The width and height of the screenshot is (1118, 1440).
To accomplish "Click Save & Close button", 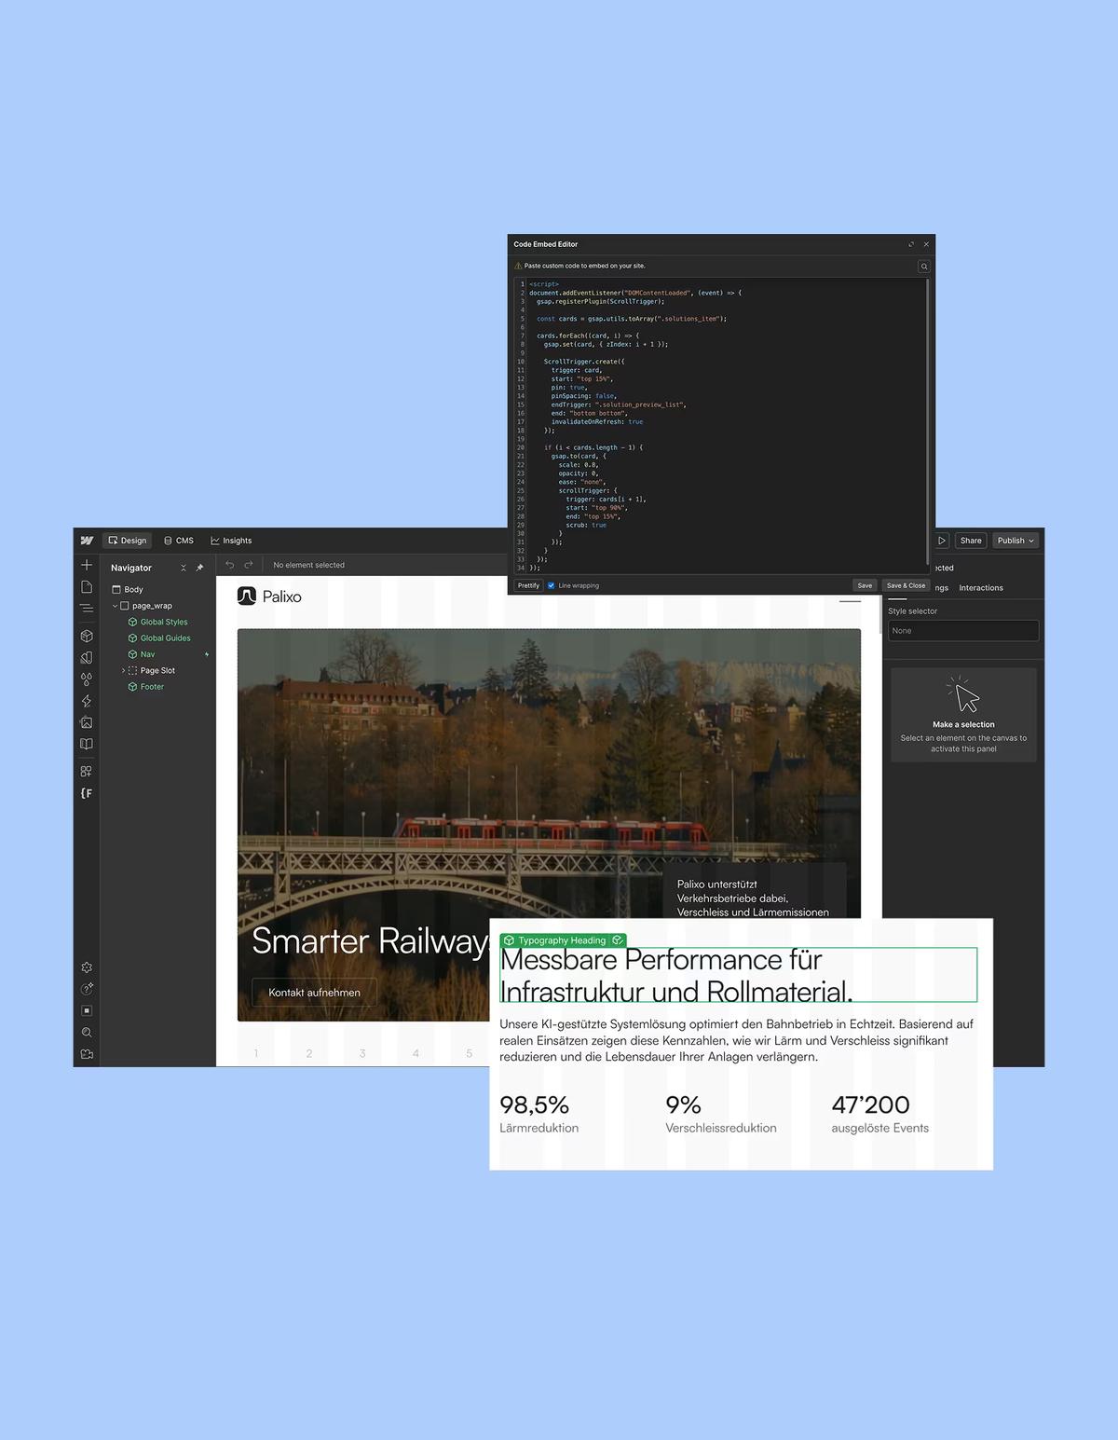I will (x=906, y=585).
